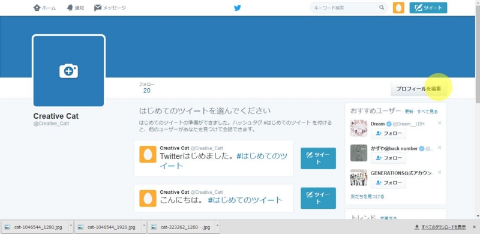Show all downloads link
This screenshot has width=480, height=234.
[x=440, y=227]
